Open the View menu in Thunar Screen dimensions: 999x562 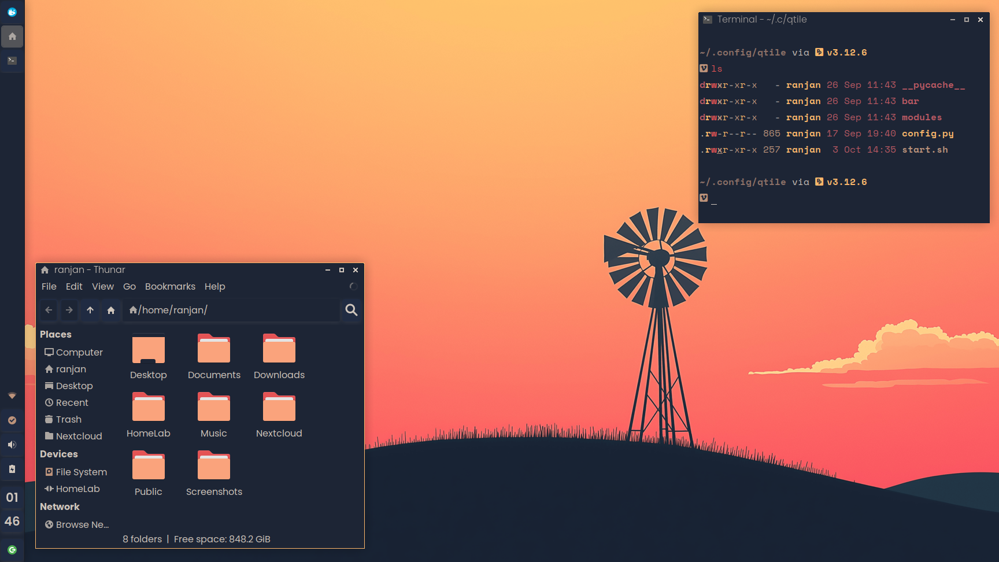click(x=103, y=286)
